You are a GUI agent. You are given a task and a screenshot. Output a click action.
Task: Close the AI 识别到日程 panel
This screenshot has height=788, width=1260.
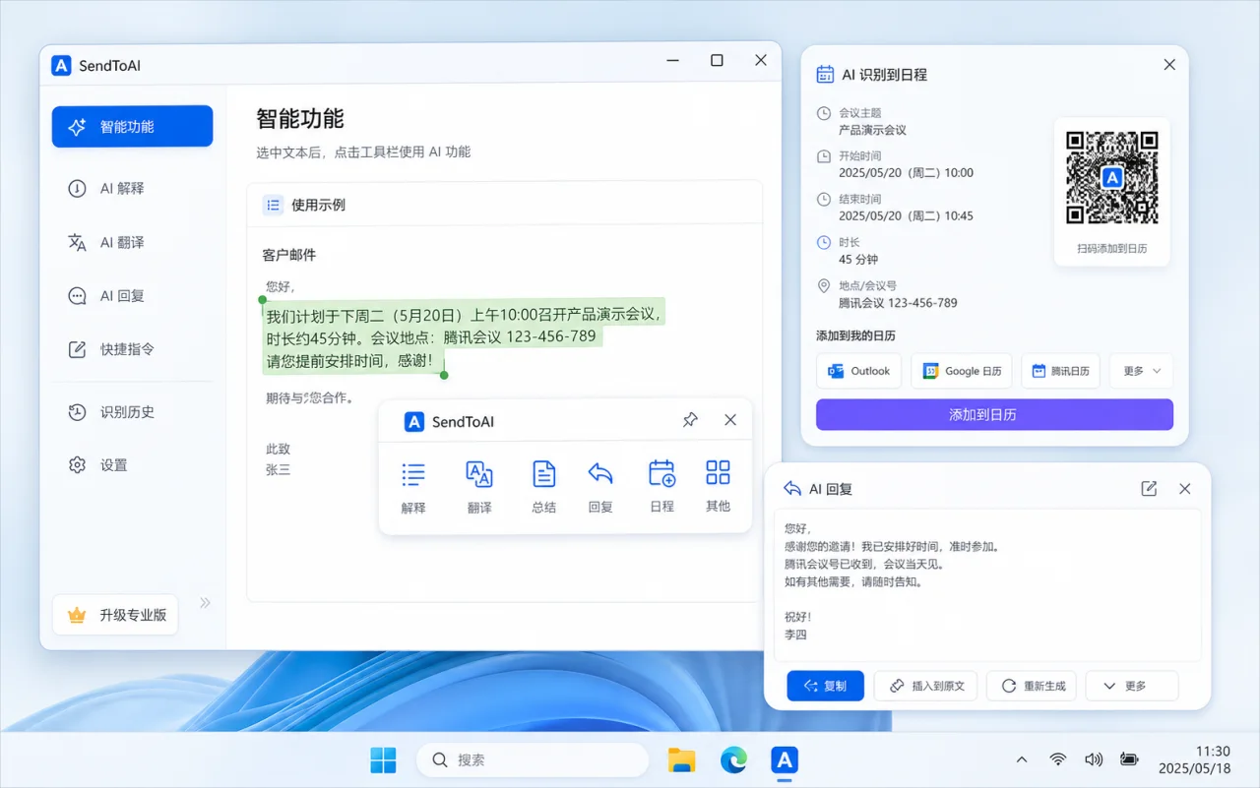(x=1169, y=64)
